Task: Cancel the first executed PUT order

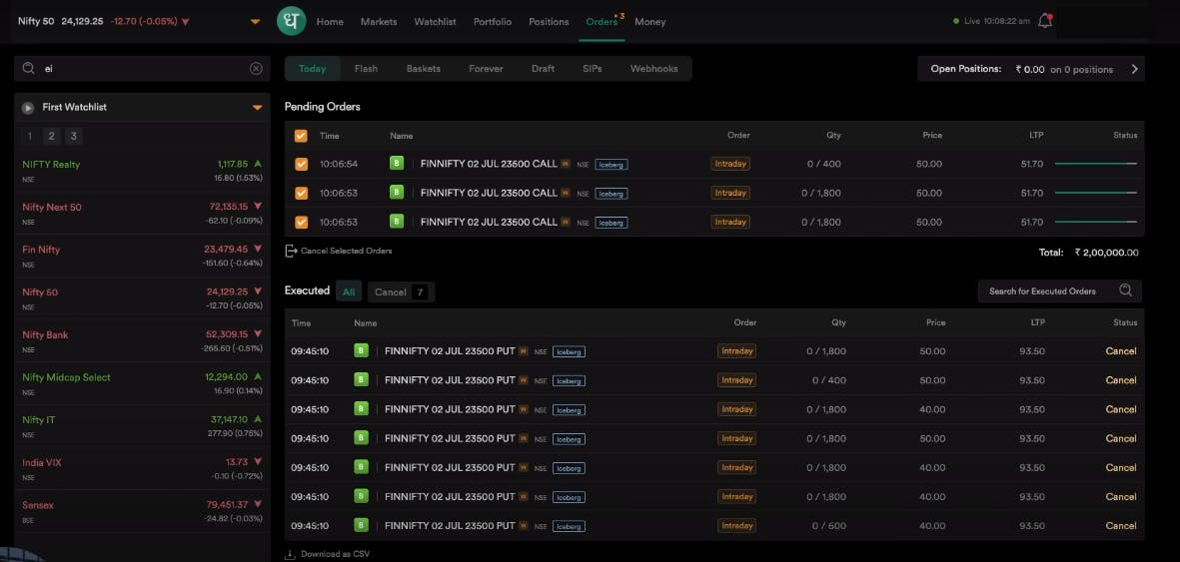Action: 1120,351
